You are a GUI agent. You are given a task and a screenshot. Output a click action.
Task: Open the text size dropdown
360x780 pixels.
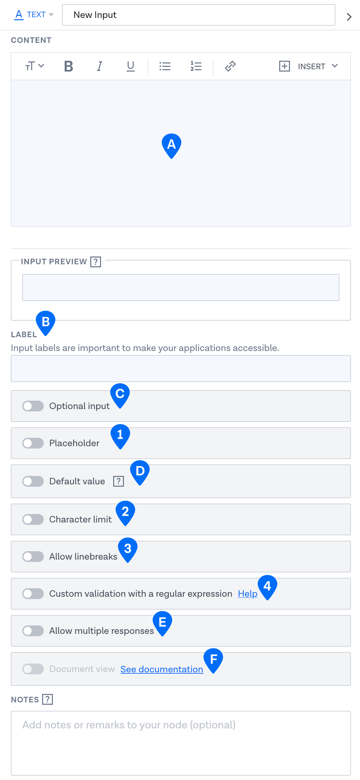34,66
